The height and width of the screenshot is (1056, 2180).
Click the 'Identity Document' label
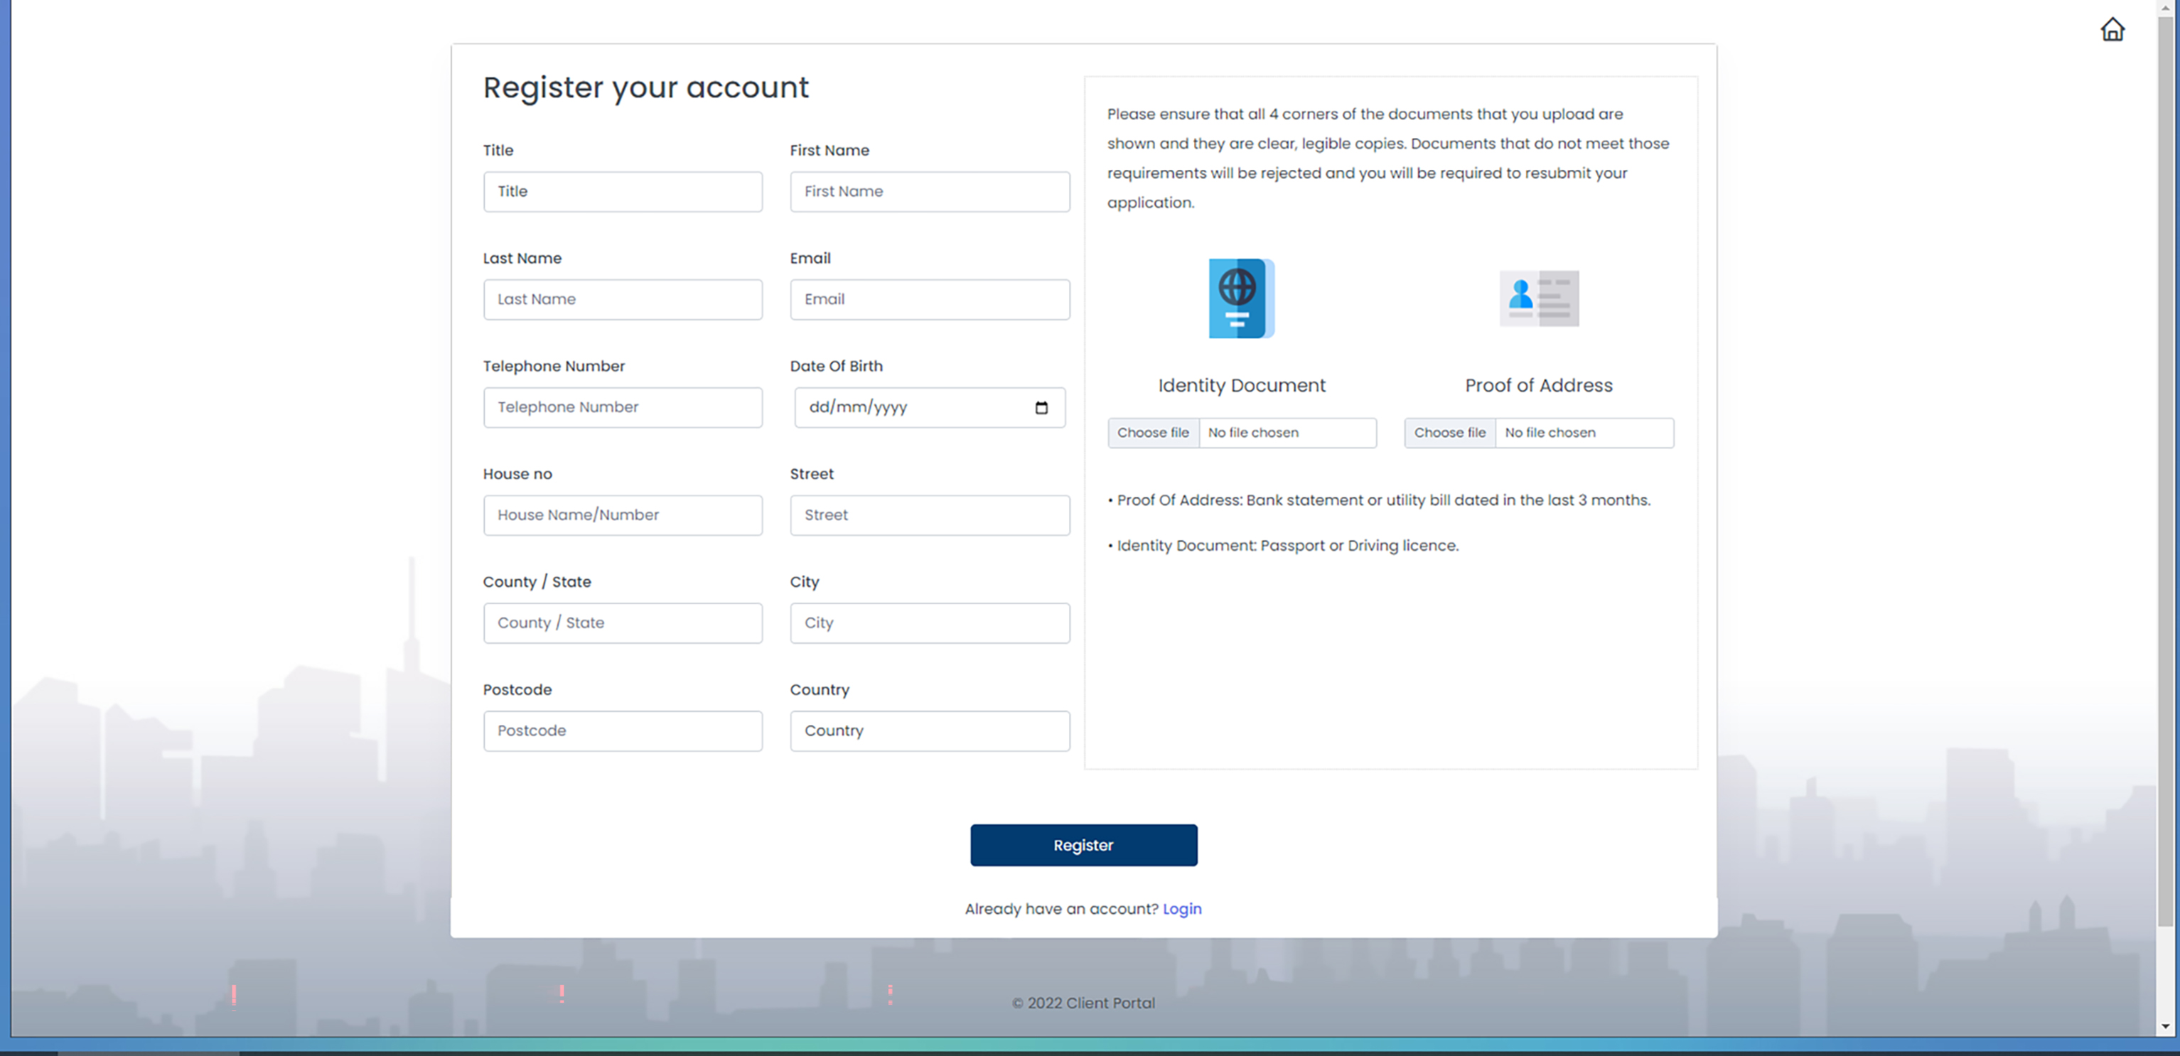click(1242, 386)
